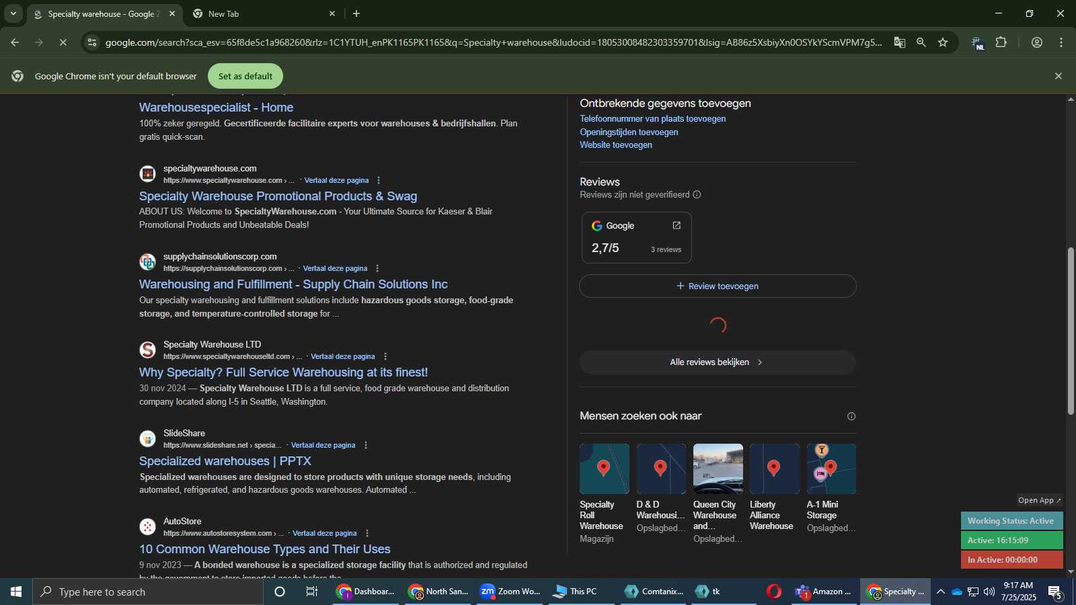Open the notification center icon
The width and height of the screenshot is (1076, 605).
[1055, 592]
